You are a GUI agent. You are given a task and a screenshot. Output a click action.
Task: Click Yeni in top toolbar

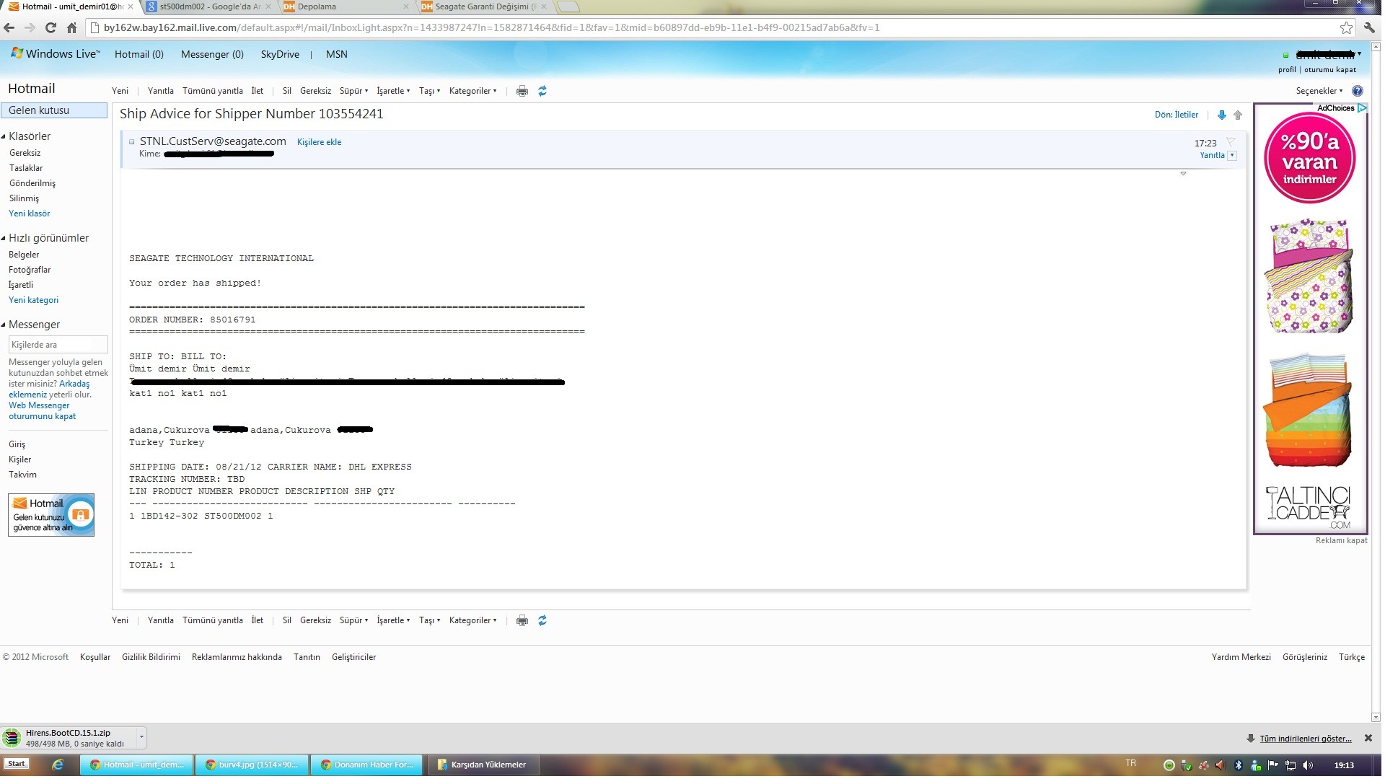pyautogui.click(x=120, y=92)
